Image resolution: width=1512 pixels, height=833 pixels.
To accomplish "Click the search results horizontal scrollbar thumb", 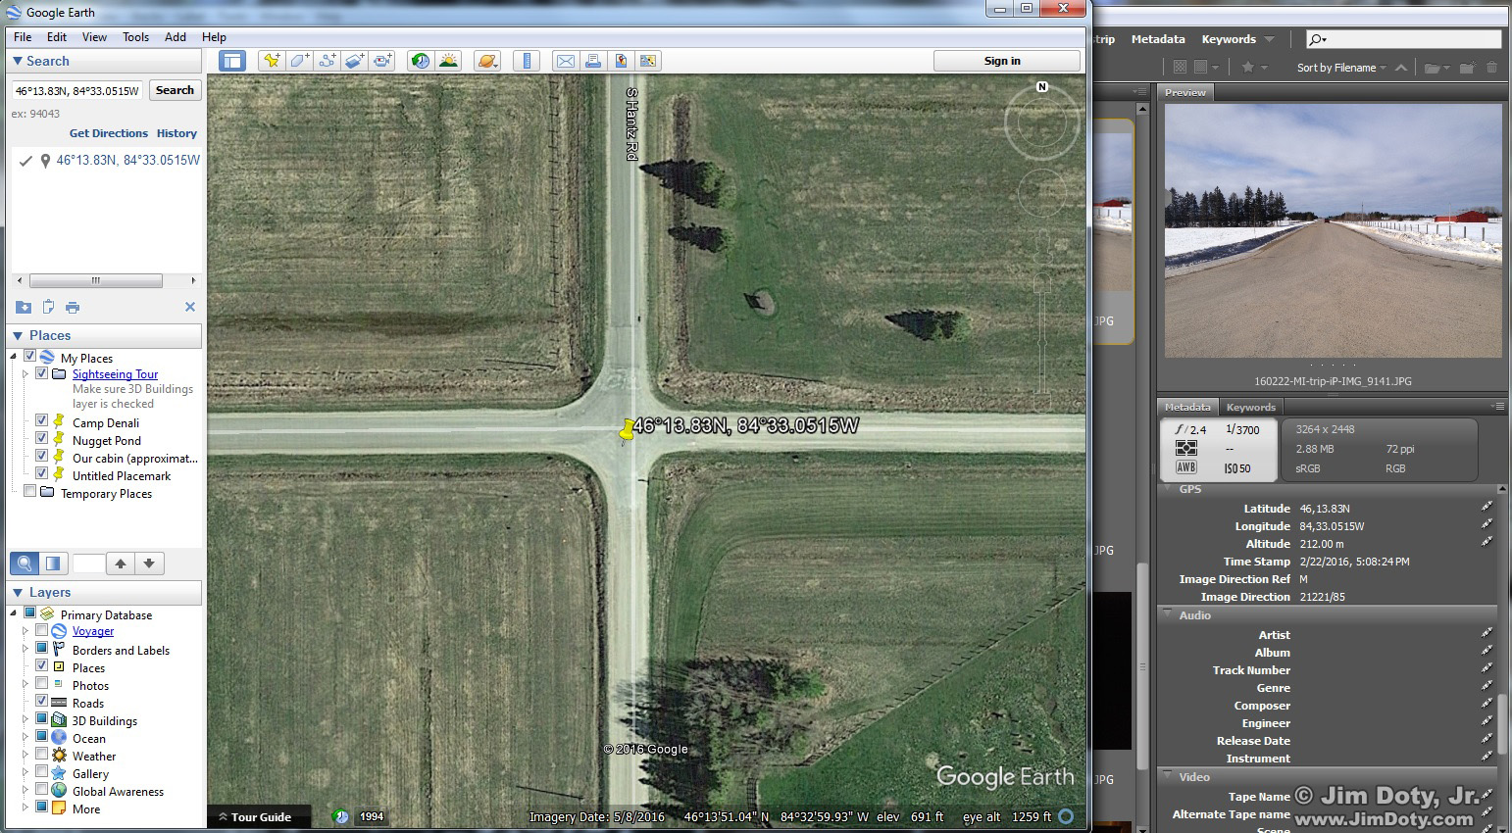I will (96, 280).
